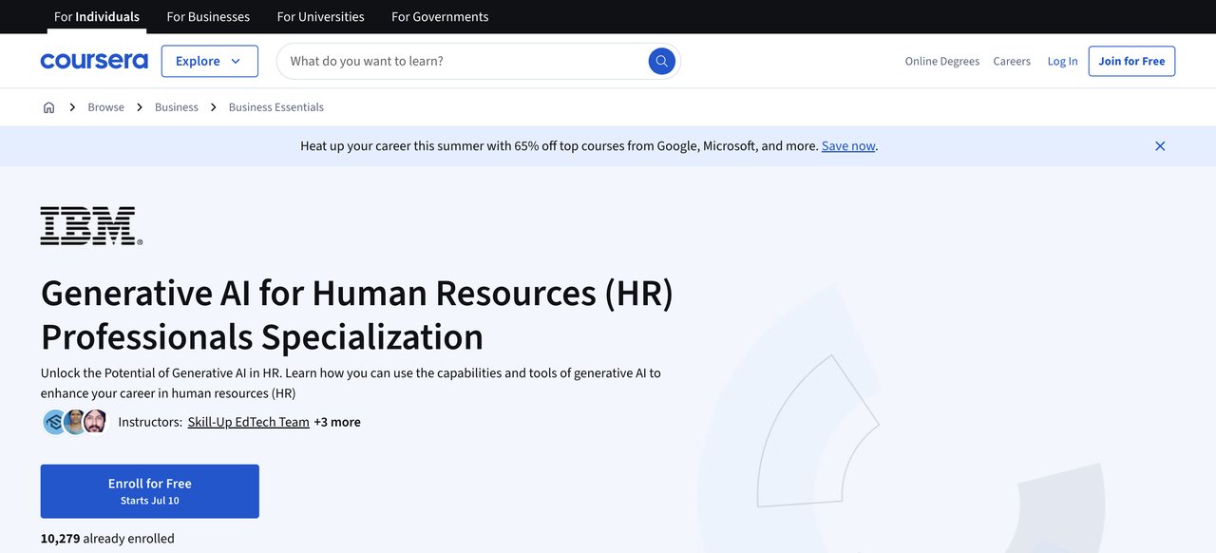Click the specialization title heading
1216x553 pixels.
357,315
